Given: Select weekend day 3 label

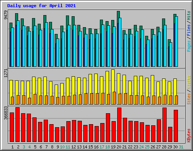Looking at the screenshot, I should tap(24, 147).
